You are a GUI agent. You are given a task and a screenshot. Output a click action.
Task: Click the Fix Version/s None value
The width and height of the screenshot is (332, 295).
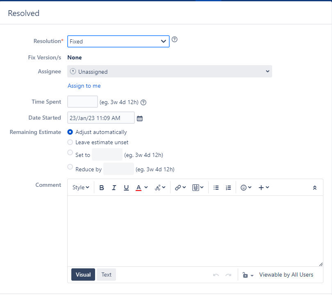pos(75,57)
